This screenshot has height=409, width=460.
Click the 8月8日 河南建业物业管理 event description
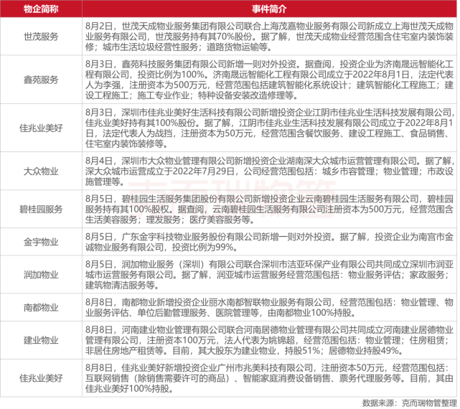tap(269, 340)
